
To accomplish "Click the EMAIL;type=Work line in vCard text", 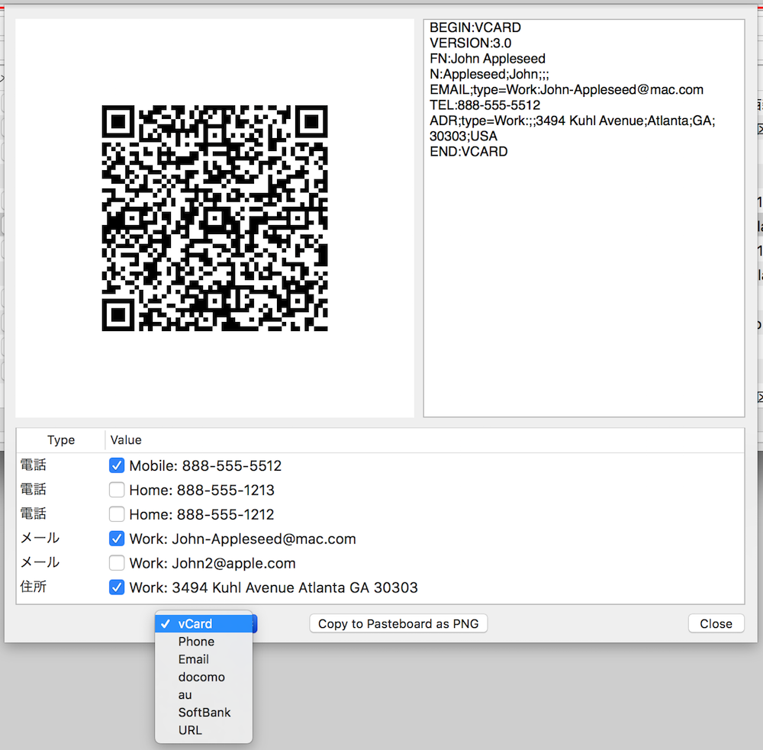I will pyautogui.click(x=566, y=89).
